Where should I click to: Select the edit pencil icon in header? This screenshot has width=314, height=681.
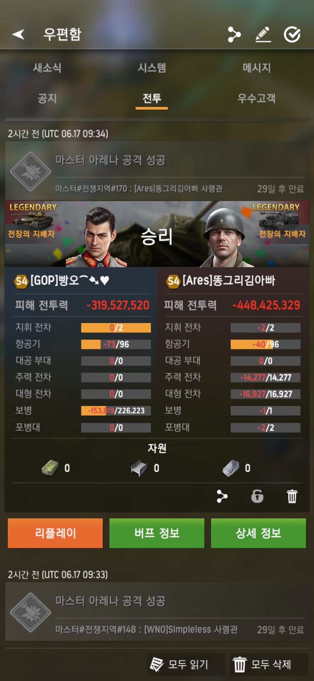pyautogui.click(x=263, y=34)
